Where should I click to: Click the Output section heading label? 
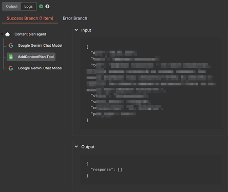click(x=88, y=147)
